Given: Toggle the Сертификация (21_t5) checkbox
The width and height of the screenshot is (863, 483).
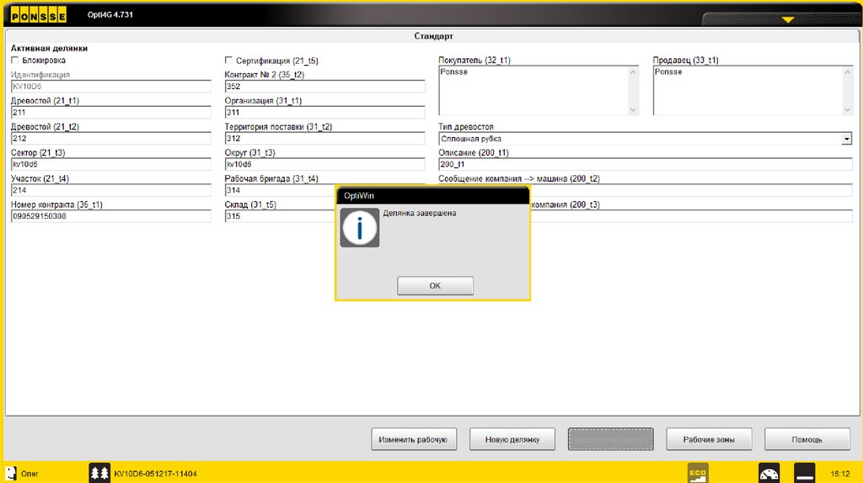Looking at the screenshot, I should tap(229, 61).
